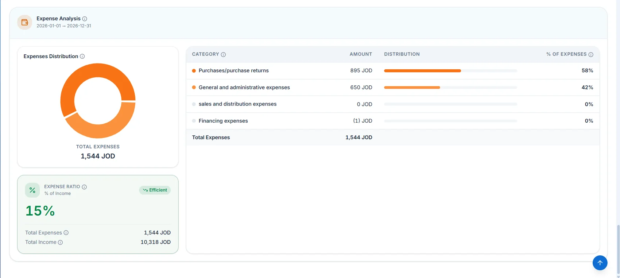Click grey dot beside Financing expenses
This screenshot has height=278, width=620.
pos(194,121)
